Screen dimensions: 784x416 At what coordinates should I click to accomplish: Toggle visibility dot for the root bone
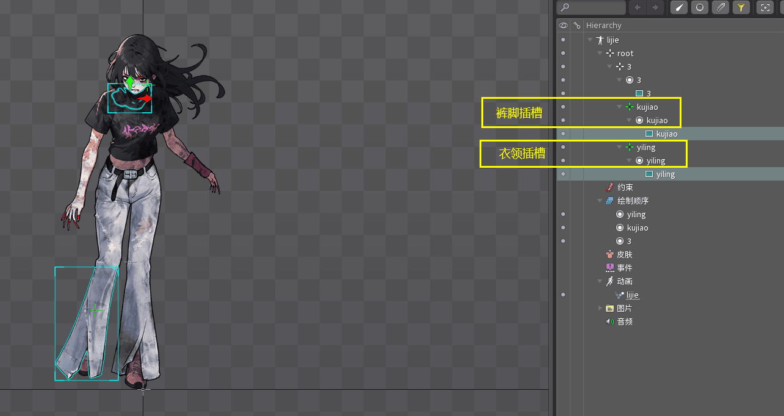(x=563, y=54)
